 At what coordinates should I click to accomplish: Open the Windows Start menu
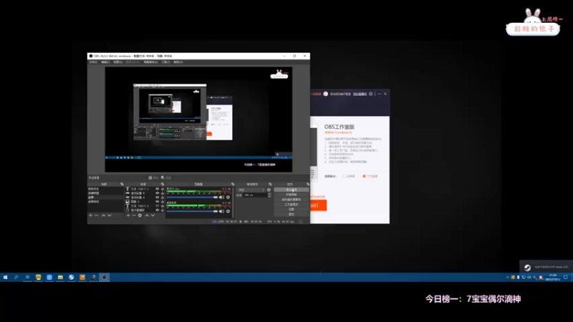click(5, 278)
